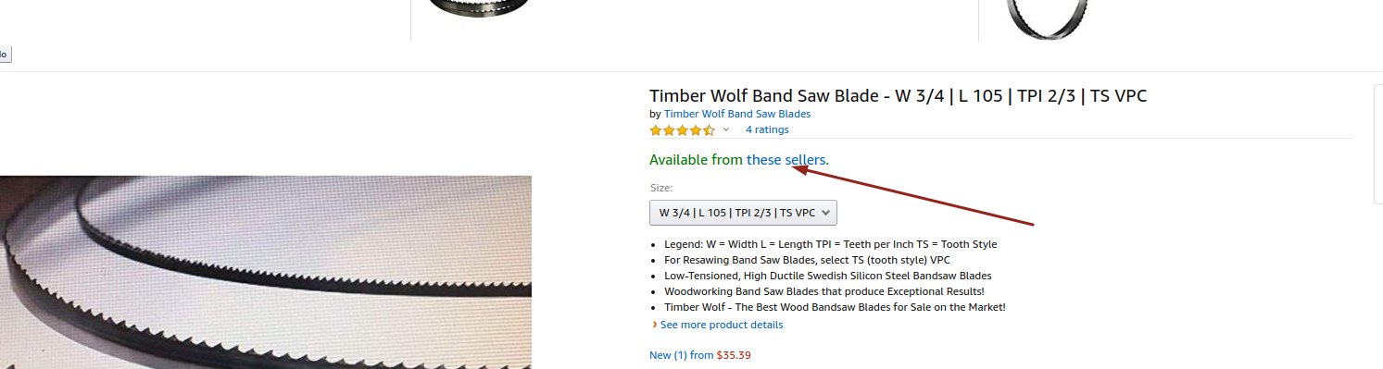Click the partially visible button at left edge
The image size is (1383, 369).
pos(5,55)
